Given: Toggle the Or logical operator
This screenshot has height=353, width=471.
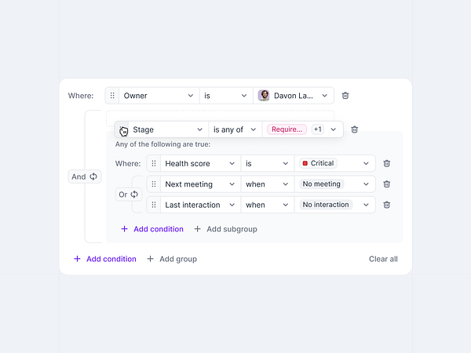Looking at the screenshot, I should [x=129, y=195].
